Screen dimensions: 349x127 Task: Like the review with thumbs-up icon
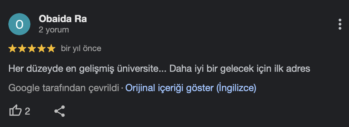15,111
